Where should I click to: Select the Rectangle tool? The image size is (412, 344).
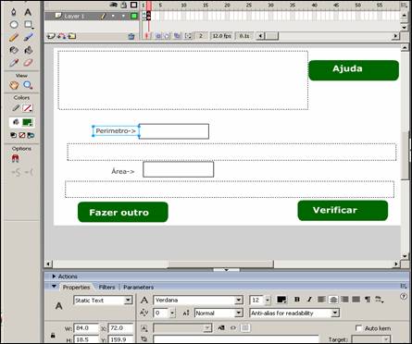point(28,25)
